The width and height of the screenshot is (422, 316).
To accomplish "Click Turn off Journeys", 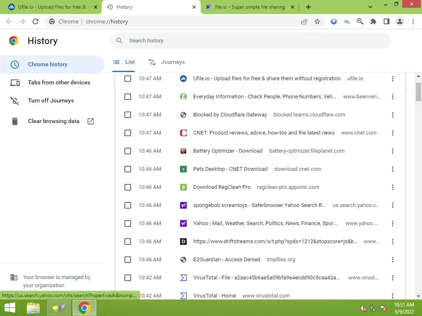I will click(52, 100).
